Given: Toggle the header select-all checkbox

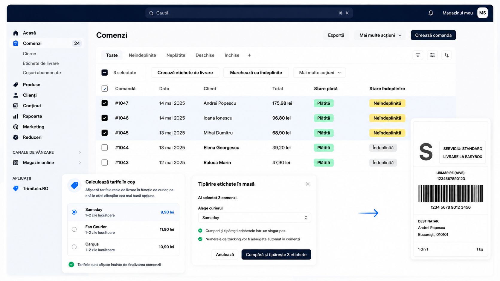Looking at the screenshot, I should point(105,88).
